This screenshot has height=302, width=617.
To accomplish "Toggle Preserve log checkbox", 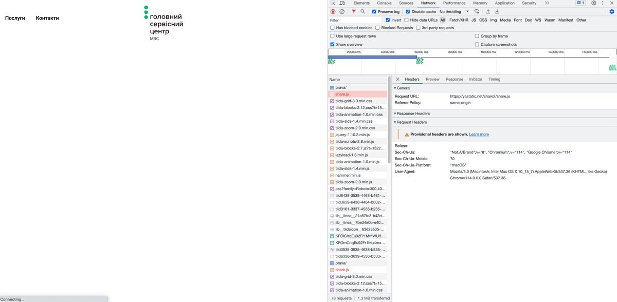I will [374, 12].
